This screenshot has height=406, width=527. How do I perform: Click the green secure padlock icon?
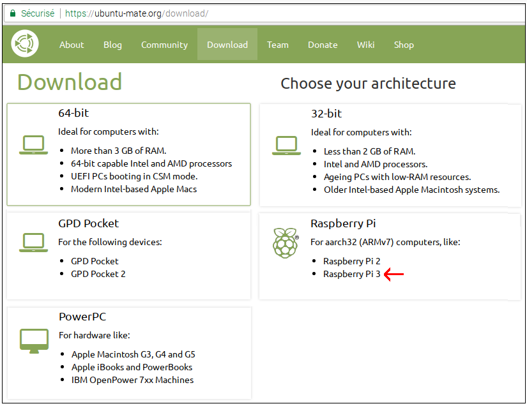click(x=13, y=13)
